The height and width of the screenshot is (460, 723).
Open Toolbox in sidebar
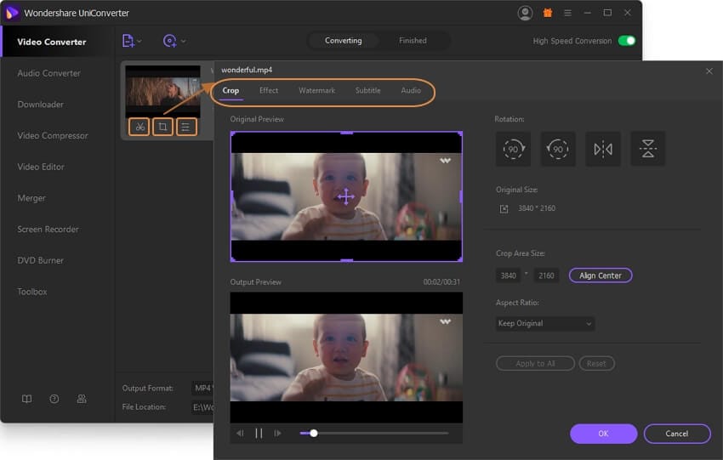pyautogui.click(x=32, y=292)
